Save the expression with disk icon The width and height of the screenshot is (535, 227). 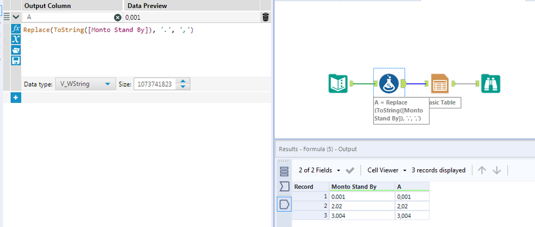click(x=16, y=60)
